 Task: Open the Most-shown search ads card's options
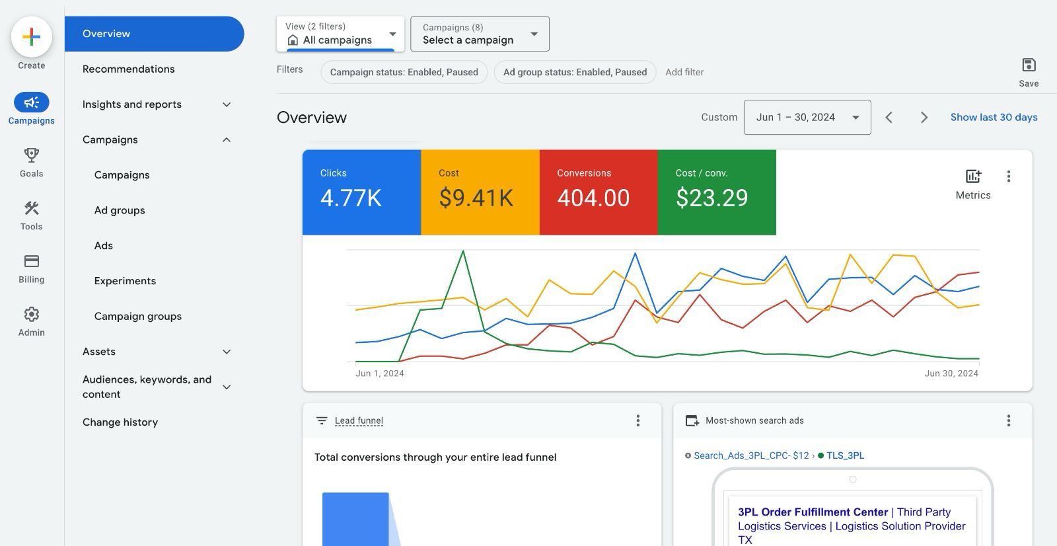click(x=1008, y=420)
